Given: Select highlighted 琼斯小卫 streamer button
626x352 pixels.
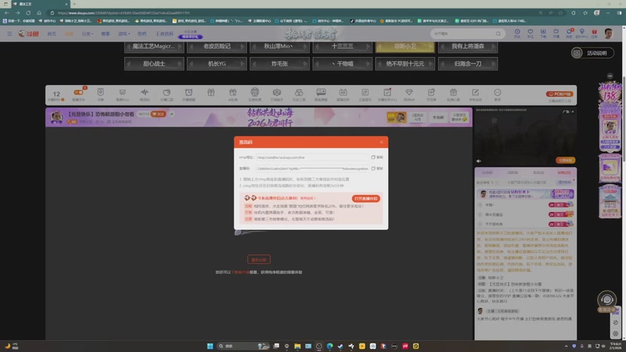Looking at the screenshot, I should (405, 46).
